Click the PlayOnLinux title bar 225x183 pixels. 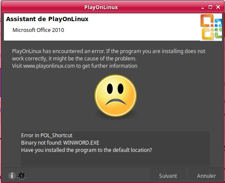(x=101, y=7)
